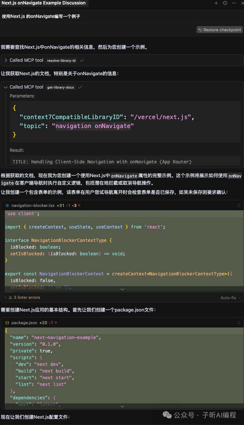The height and width of the screenshot is (425, 244).
Task: Expand the resolve-library-id MCP tool call
Action: (6, 60)
